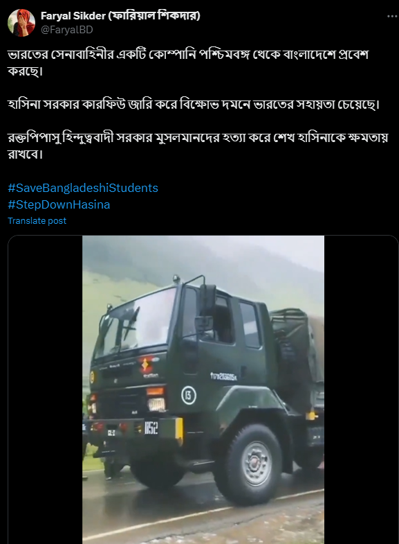Open post via the second paragraph mentioning Hasina's curfew

pos(194,105)
